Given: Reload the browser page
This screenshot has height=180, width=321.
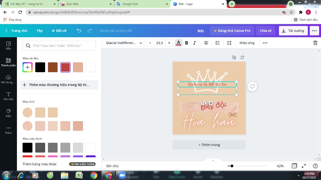Looking at the screenshot, I should pyautogui.click(x=20, y=12).
